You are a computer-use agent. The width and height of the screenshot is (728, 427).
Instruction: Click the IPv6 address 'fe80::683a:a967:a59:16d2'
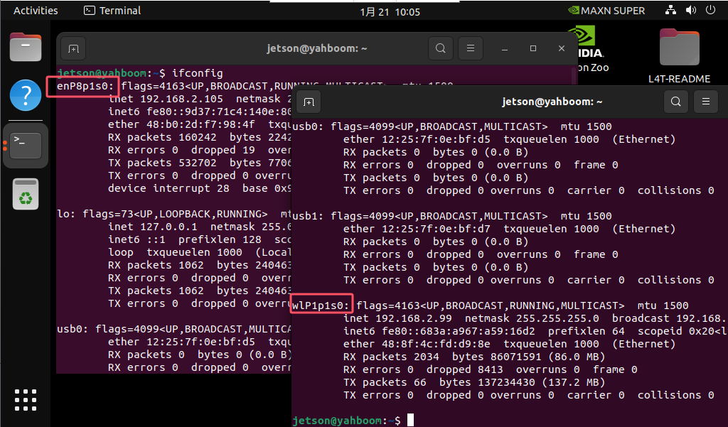click(459, 331)
